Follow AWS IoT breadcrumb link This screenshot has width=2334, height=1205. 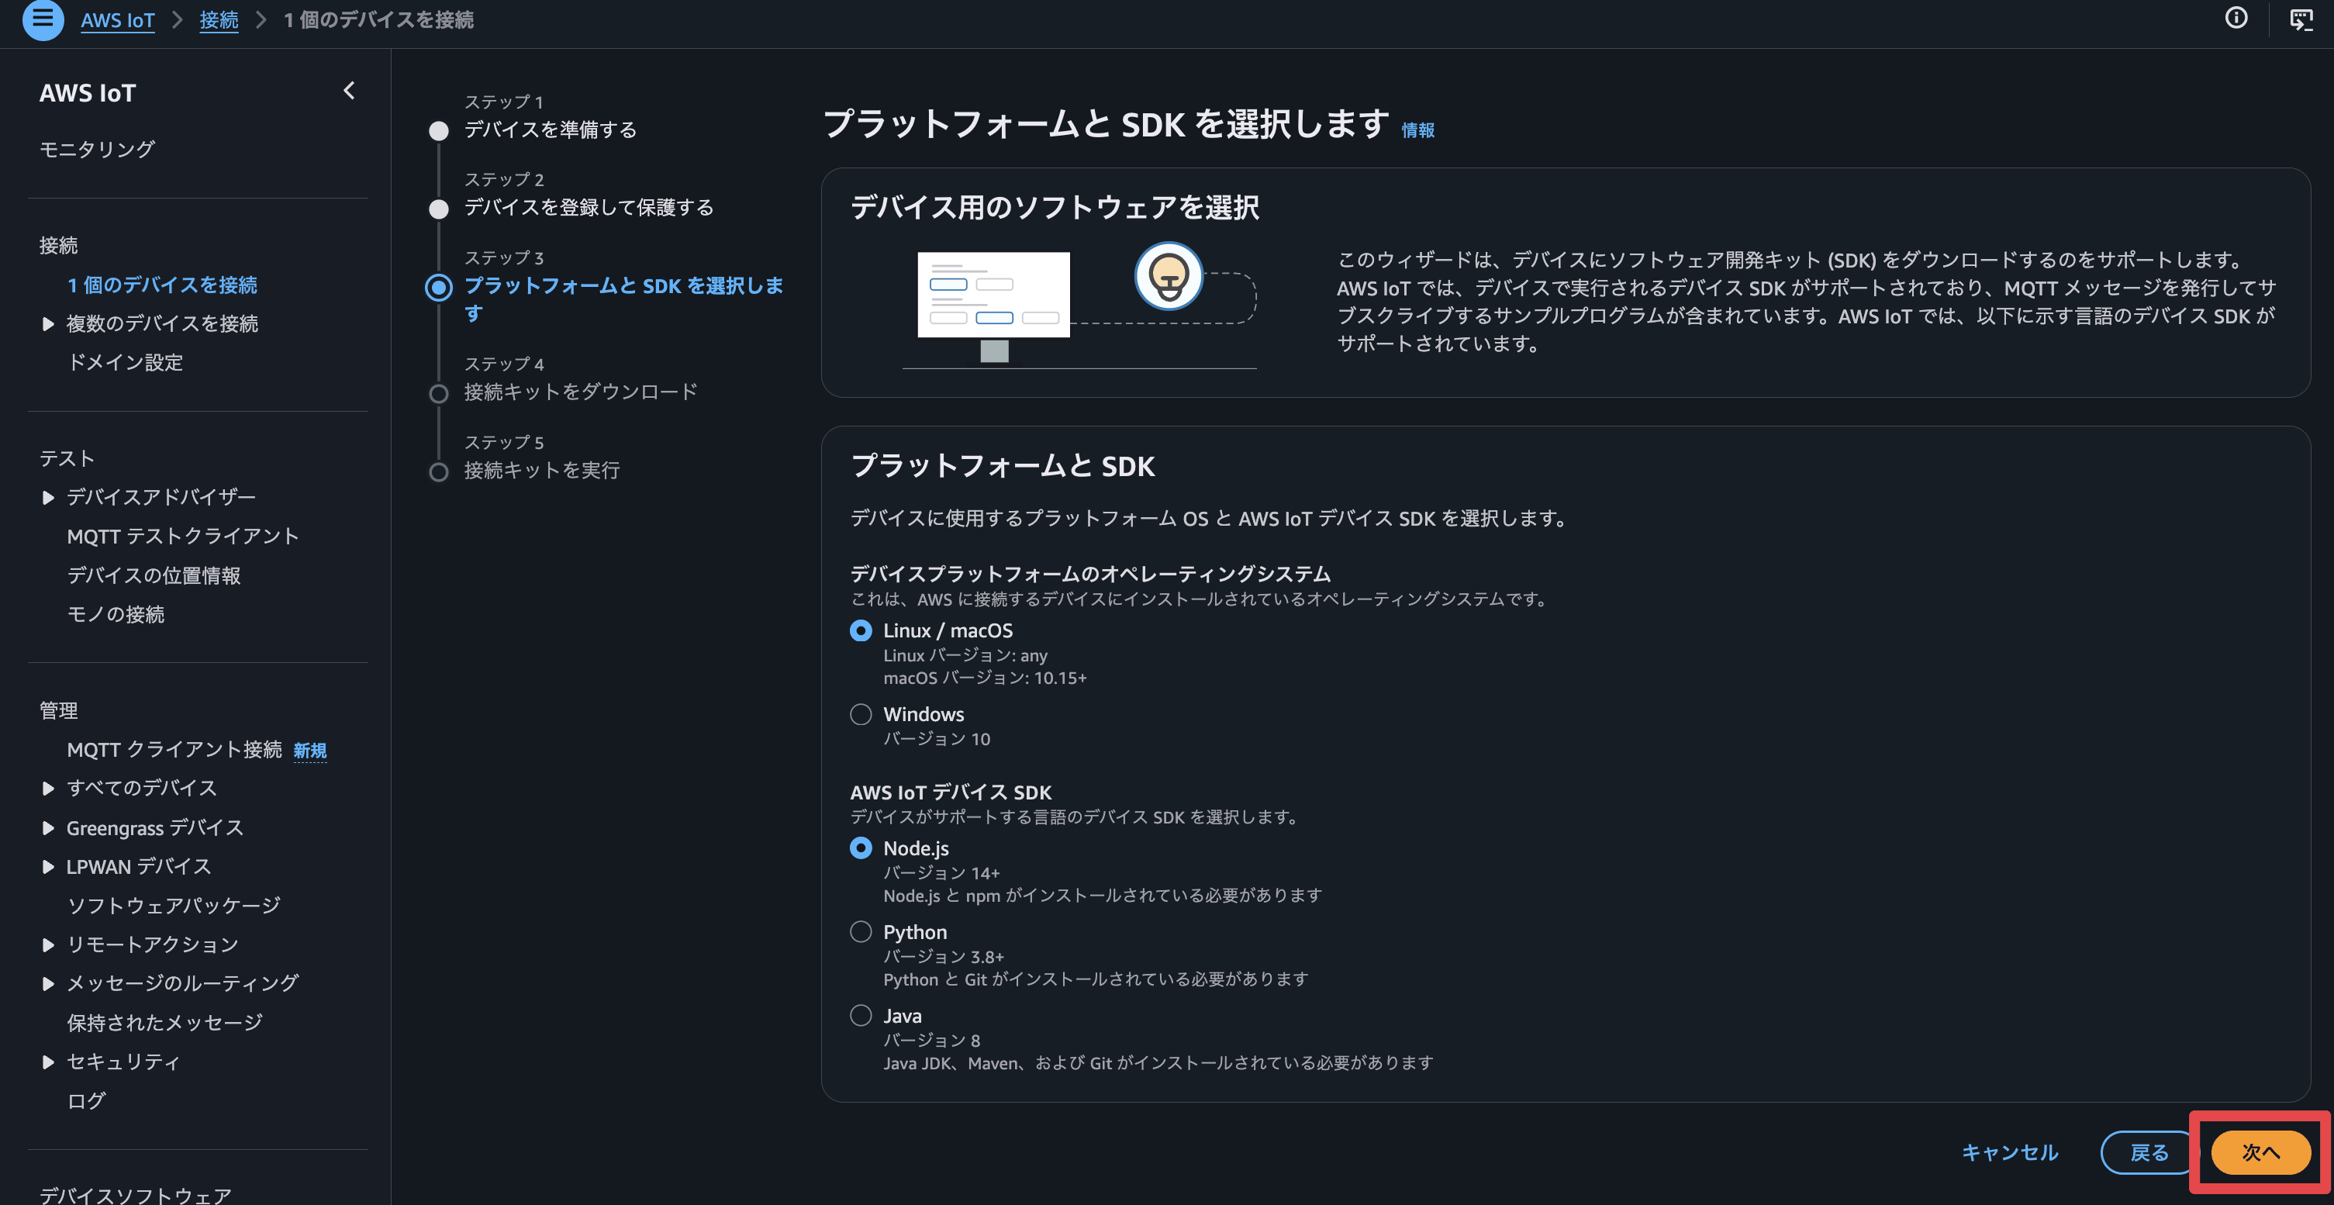click(118, 20)
